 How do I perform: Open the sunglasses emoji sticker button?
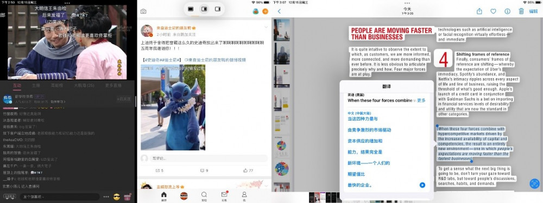pos(117,197)
